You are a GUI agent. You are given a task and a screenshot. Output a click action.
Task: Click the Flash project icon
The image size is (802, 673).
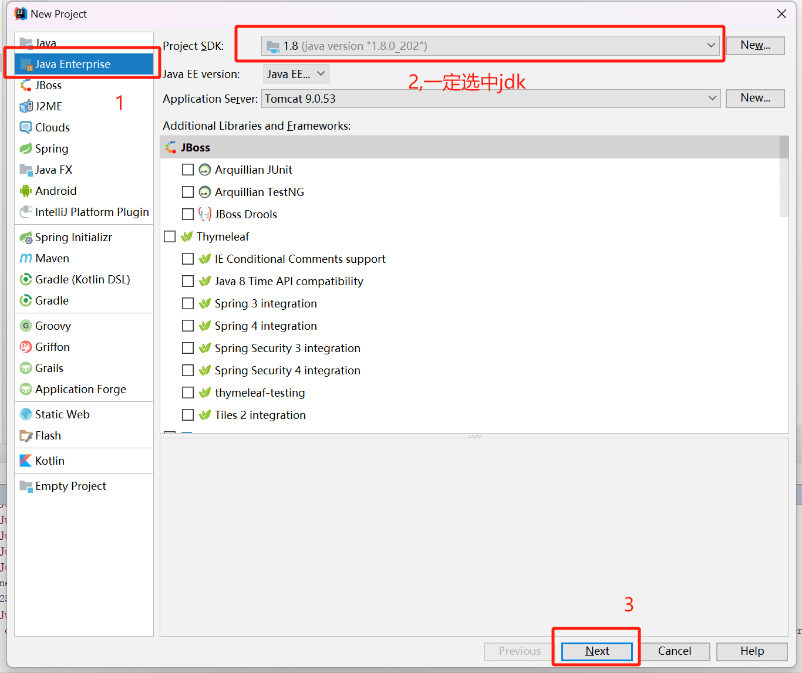pyautogui.click(x=26, y=436)
